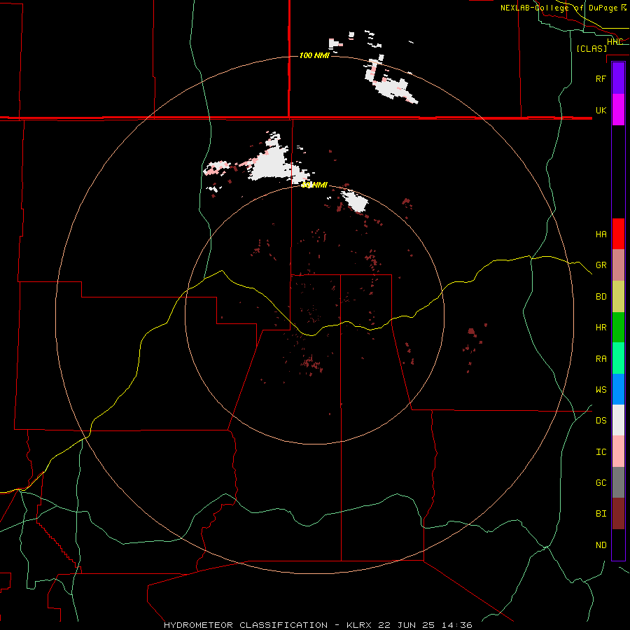Click the GC legend label
The height and width of the screenshot is (630, 630).
tap(601, 483)
